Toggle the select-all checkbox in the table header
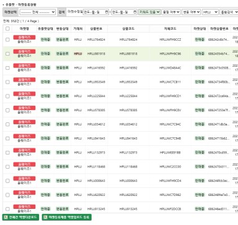 7,28
